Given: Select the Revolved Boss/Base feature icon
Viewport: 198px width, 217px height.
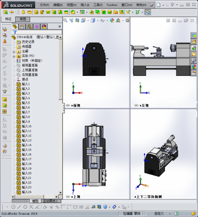Looking at the screenshot, I should click(11, 12).
